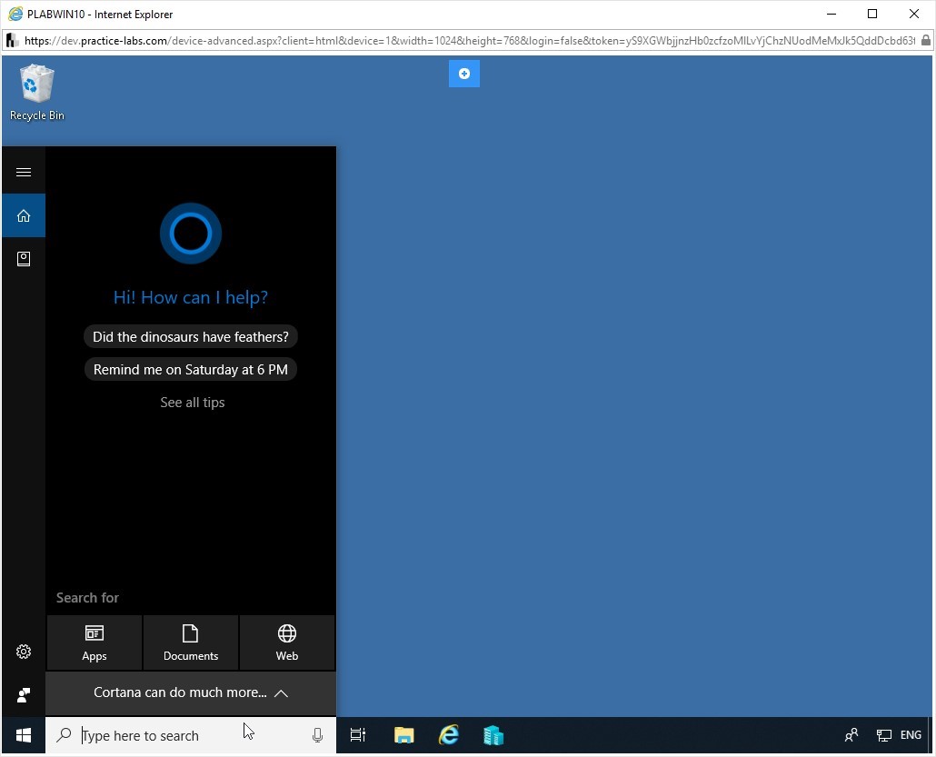Minimize the Internet Explorer window
Image resolution: width=936 pixels, height=757 pixels.
pos(831,14)
